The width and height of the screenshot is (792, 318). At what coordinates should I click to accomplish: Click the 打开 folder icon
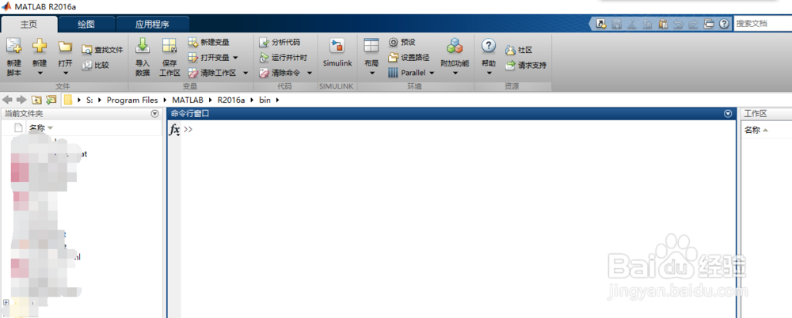[x=65, y=47]
